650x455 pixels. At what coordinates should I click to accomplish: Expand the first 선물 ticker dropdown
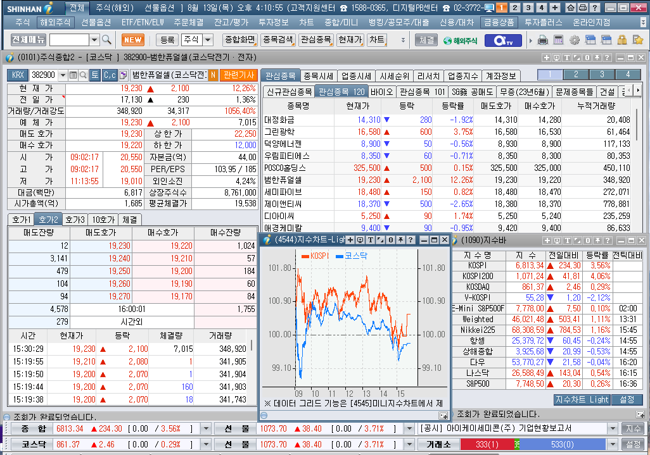tap(409, 429)
